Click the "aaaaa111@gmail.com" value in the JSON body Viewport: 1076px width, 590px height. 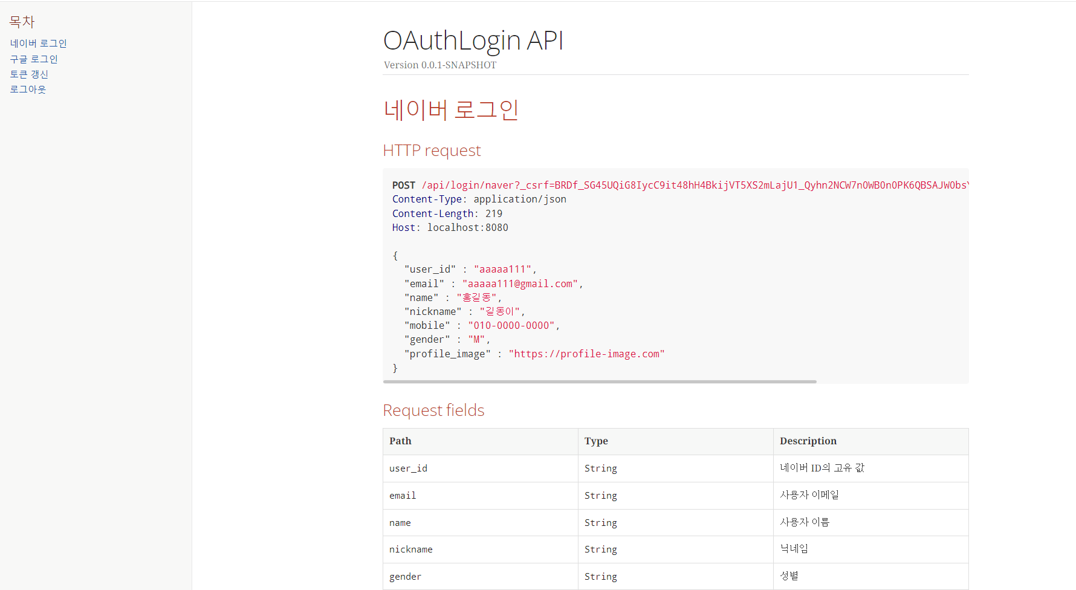pyautogui.click(x=520, y=284)
